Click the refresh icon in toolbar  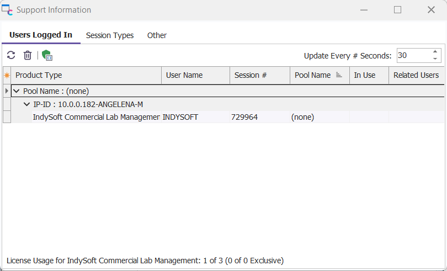click(10, 55)
